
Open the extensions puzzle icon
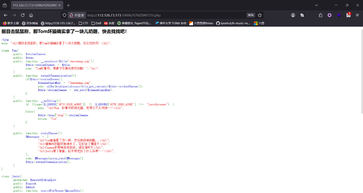point(321,15)
